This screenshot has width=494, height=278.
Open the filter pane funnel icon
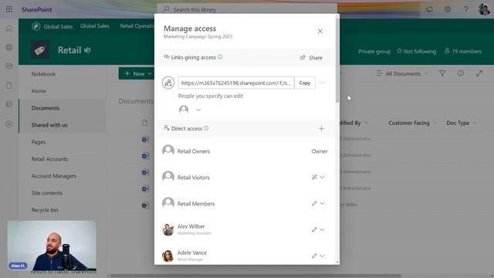[x=442, y=73]
